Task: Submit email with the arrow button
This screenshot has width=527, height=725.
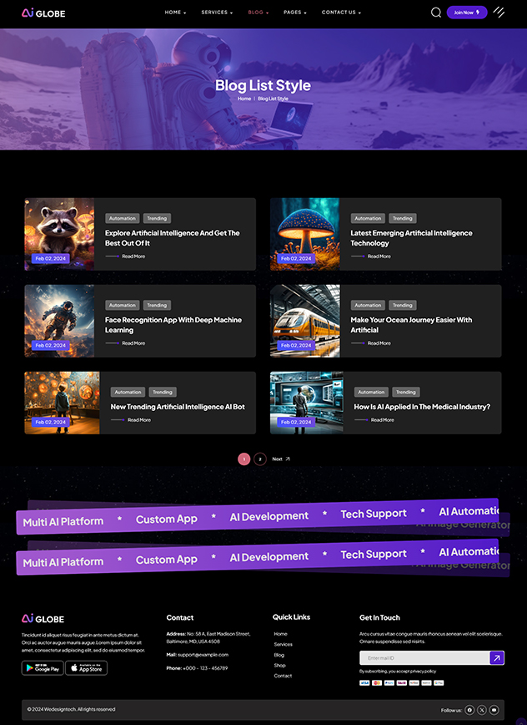Action: (x=497, y=658)
